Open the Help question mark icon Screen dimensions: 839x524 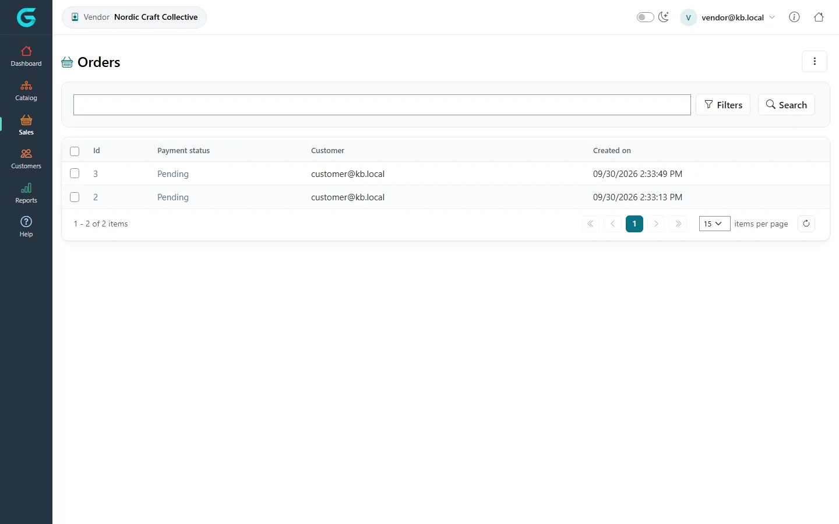tap(26, 221)
